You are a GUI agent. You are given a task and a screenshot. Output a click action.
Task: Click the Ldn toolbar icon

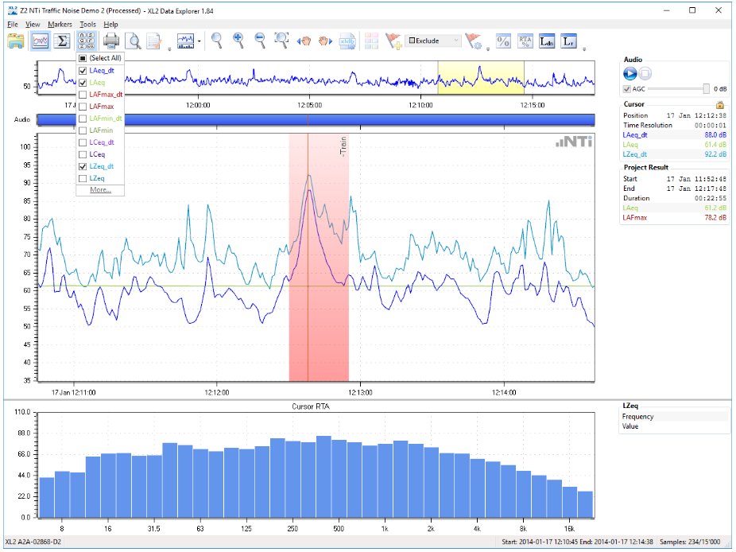[547, 41]
